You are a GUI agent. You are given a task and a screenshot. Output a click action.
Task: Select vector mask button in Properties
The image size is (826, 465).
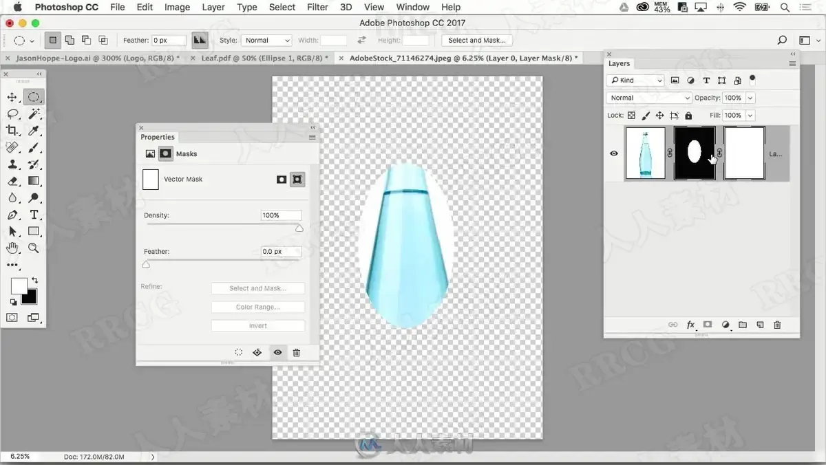(x=297, y=179)
